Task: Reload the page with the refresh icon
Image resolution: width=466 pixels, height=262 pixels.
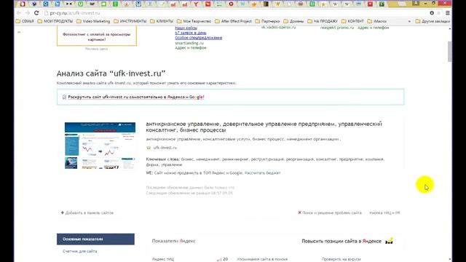Action: click(36, 13)
